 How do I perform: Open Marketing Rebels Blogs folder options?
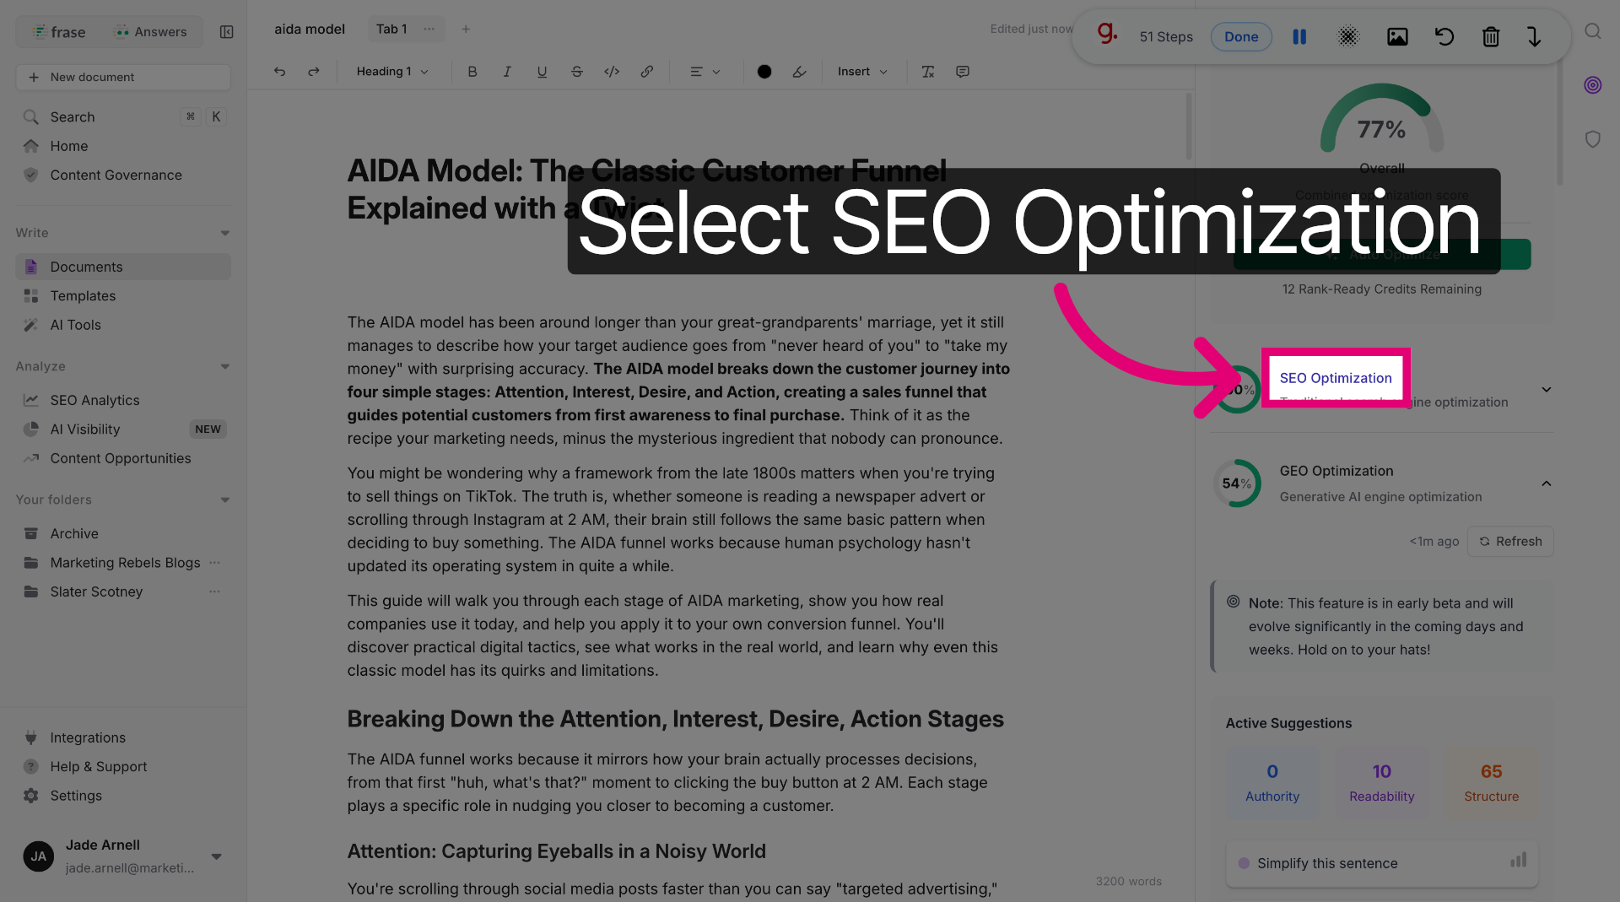coord(215,563)
